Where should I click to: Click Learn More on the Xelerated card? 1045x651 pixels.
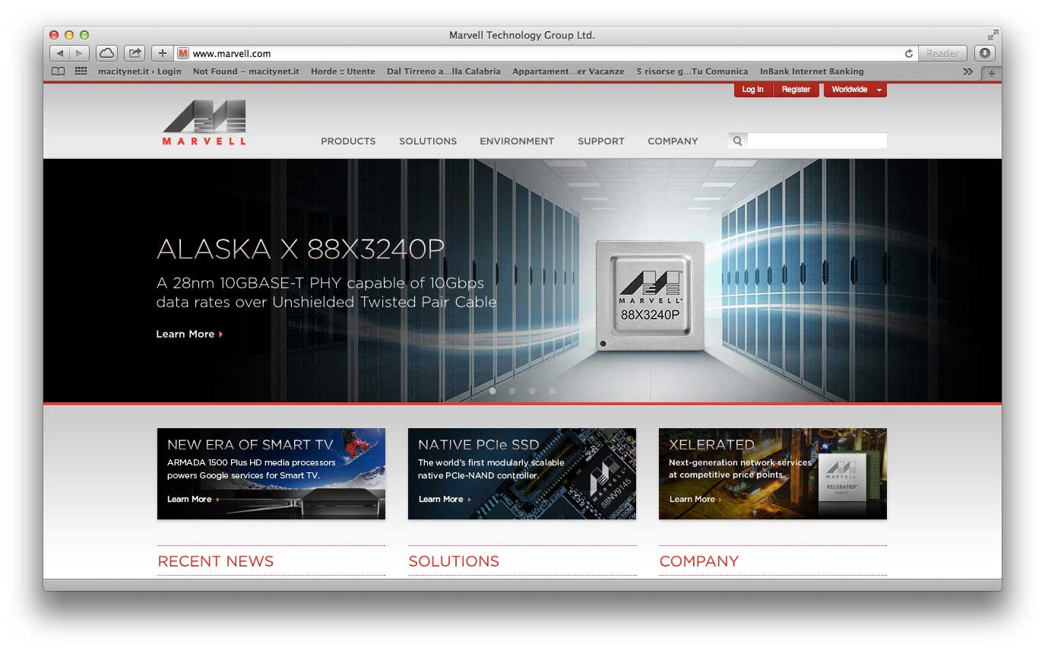pyautogui.click(x=695, y=499)
